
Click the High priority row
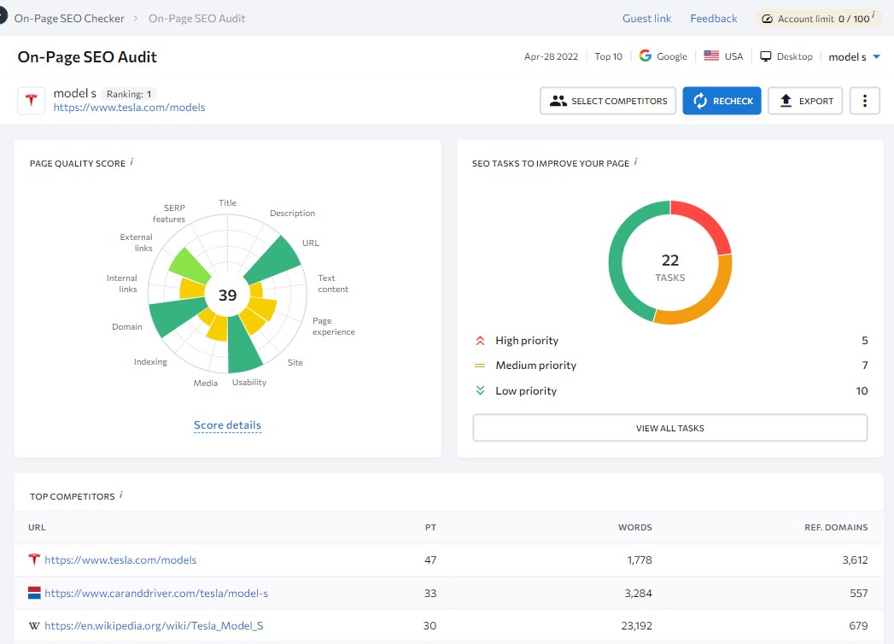(x=670, y=341)
